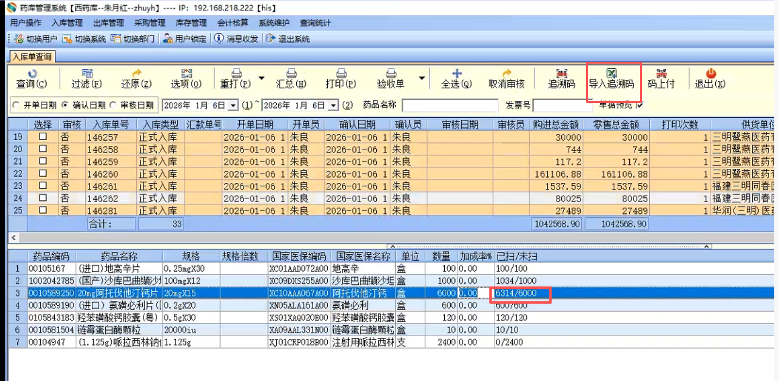Image resolution: width=779 pixels, height=381 pixels.
Task: Sort by the 入库单号 column header
Action: [x=110, y=125]
